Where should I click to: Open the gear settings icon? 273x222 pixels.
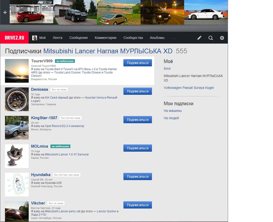[222, 38]
